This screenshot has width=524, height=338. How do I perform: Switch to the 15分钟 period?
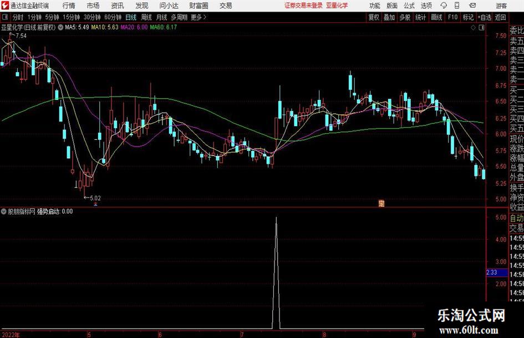72,17
